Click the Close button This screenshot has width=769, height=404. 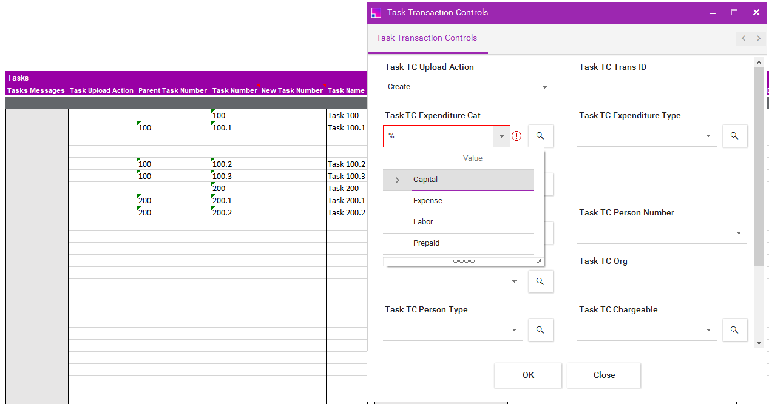coord(604,375)
